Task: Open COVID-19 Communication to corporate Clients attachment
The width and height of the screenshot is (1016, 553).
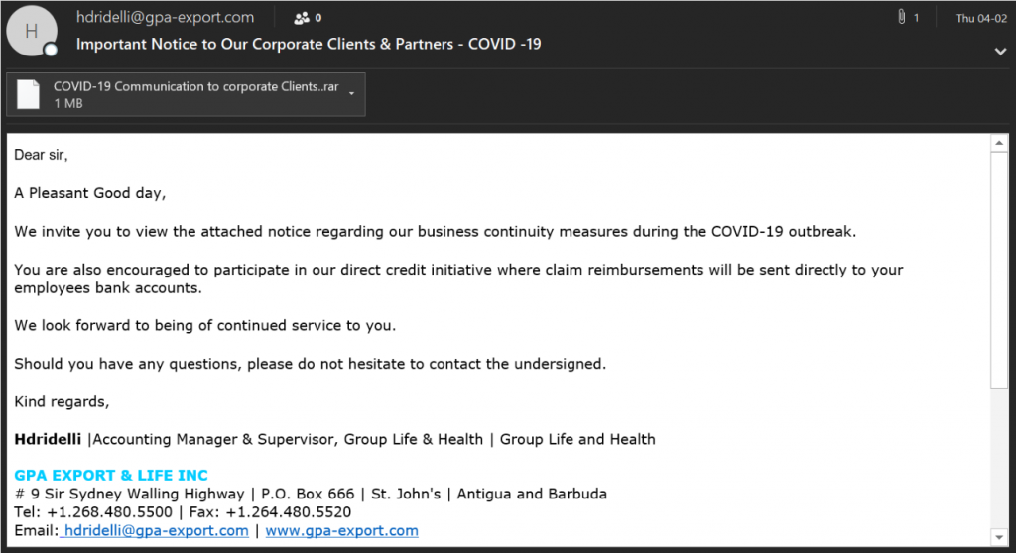Action: 186,94
